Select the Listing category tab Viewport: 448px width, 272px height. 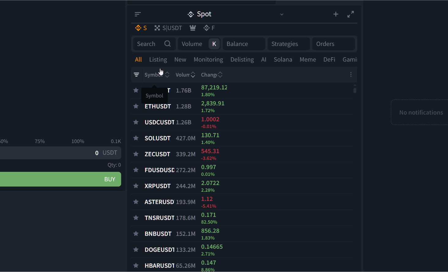(158, 59)
